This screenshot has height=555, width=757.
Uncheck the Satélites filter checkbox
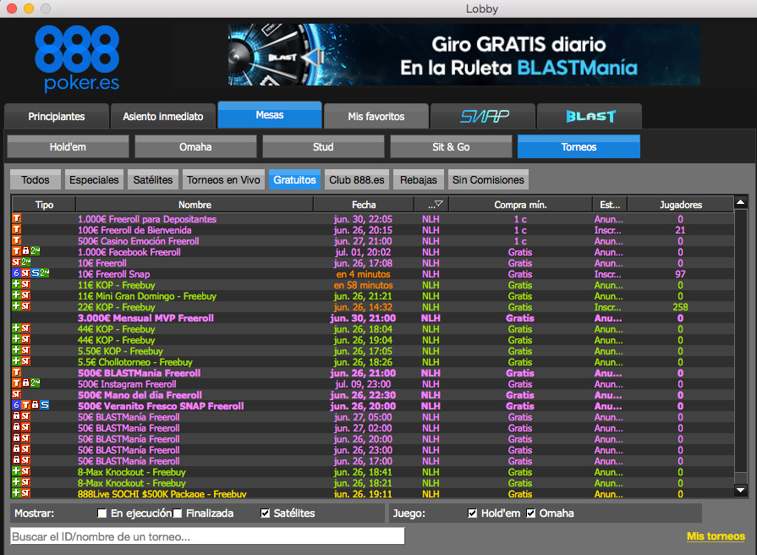[x=265, y=513]
